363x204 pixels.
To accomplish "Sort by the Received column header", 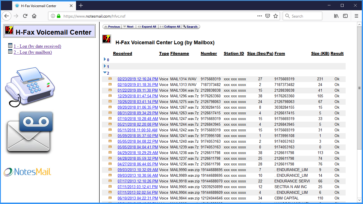I will pos(122,53).
